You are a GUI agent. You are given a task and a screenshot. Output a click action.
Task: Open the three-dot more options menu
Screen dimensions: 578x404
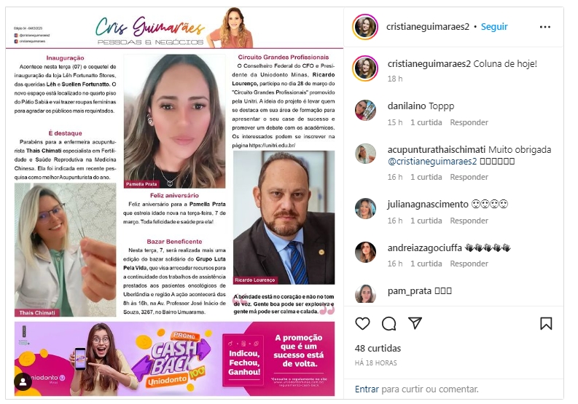(544, 27)
